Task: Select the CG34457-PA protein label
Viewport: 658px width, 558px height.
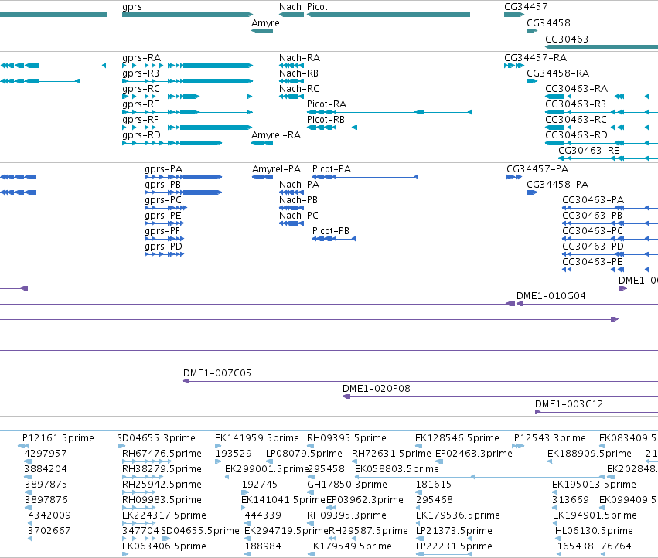Action: (537, 169)
